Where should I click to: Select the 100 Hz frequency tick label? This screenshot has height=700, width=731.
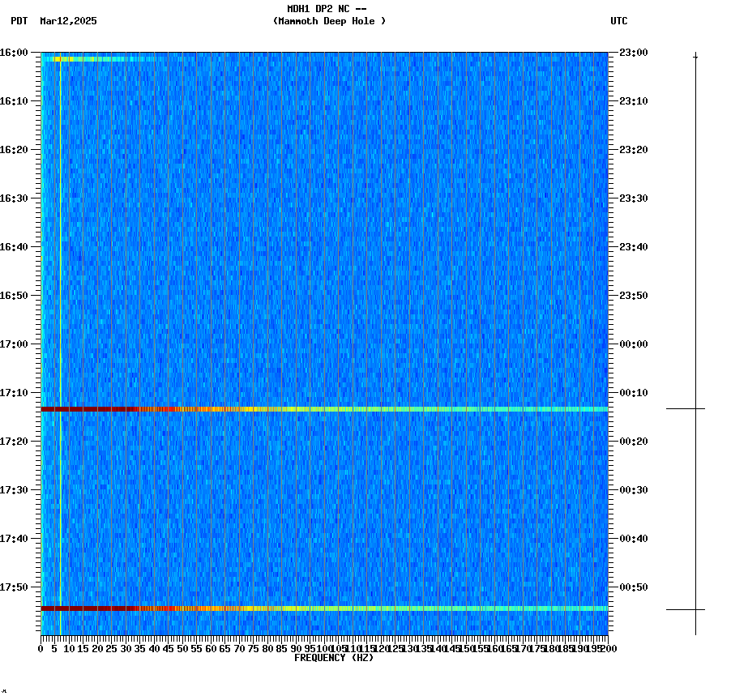323,648
